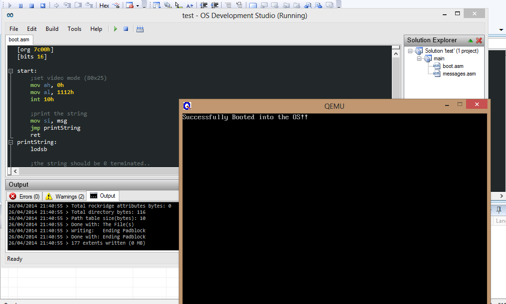Collapse the main project tree node
This screenshot has height=304, width=506.
point(419,59)
